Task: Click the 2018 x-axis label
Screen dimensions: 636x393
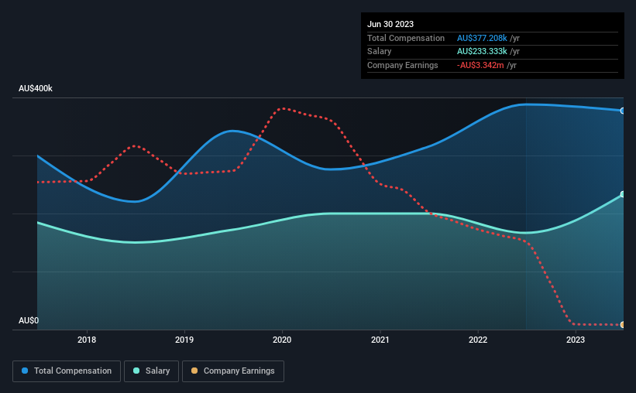Action: (87, 340)
